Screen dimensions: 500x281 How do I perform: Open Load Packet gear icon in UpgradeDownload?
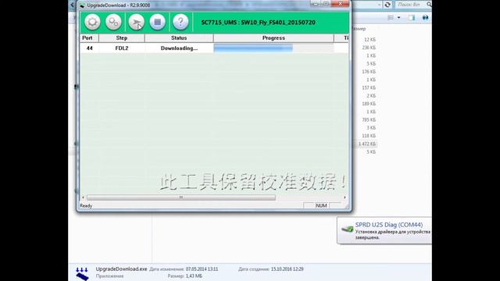point(92,22)
